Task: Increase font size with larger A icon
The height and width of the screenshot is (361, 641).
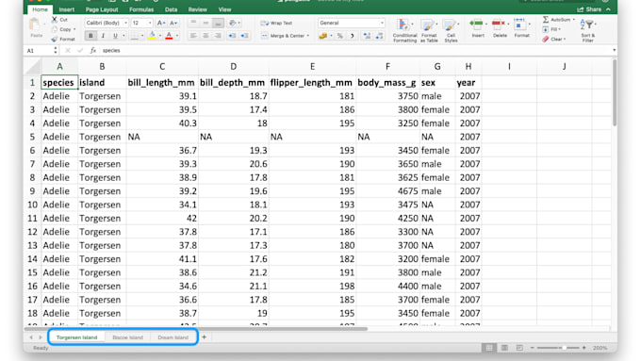Action: coord(161,23)
